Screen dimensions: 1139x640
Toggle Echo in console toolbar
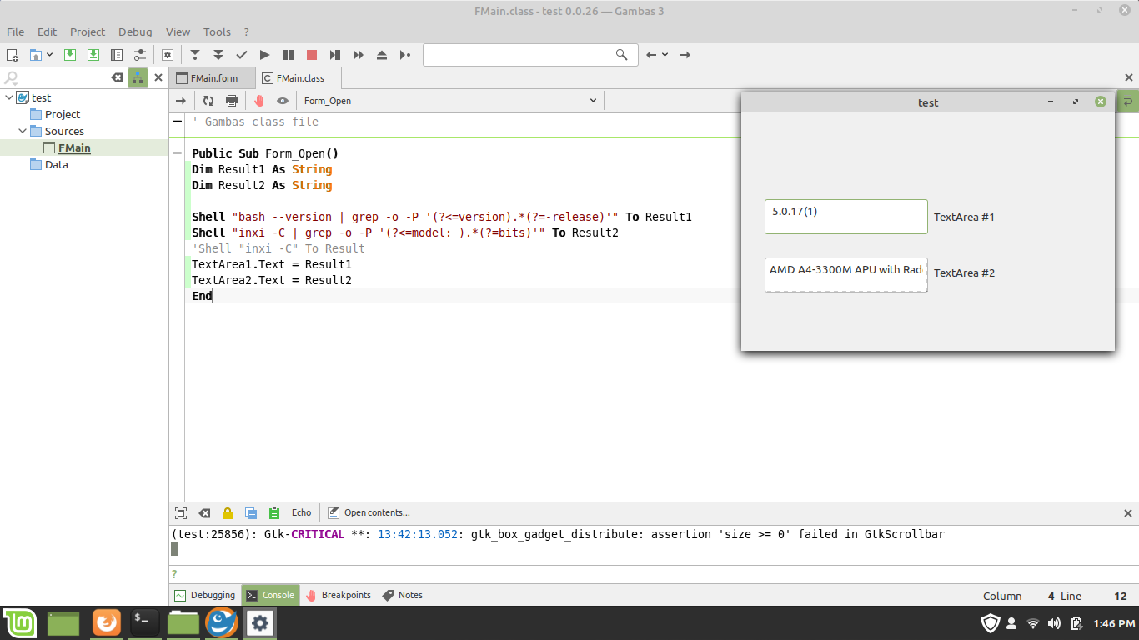[301, 513]
